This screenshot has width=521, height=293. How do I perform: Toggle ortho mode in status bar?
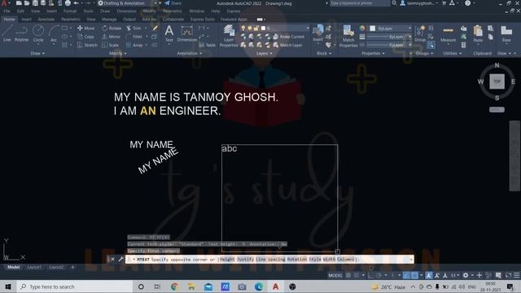(x=370, y=275)
